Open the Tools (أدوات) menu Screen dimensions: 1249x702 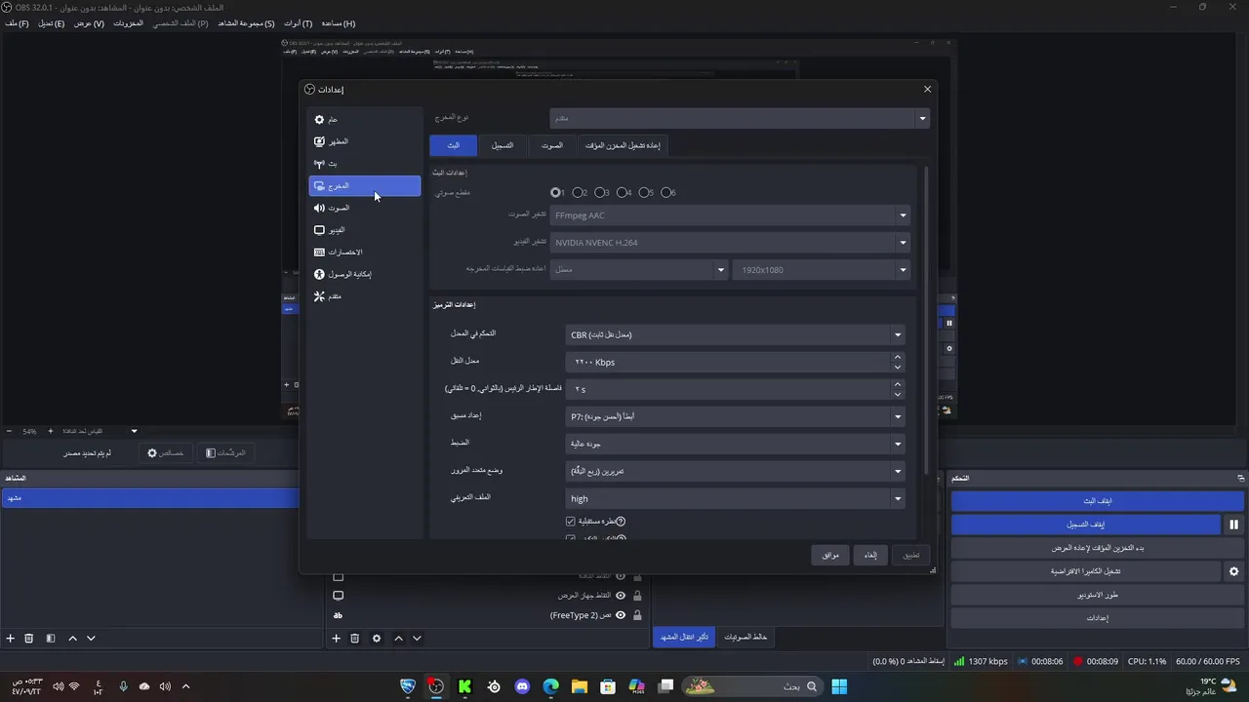(x=298, y=23)
